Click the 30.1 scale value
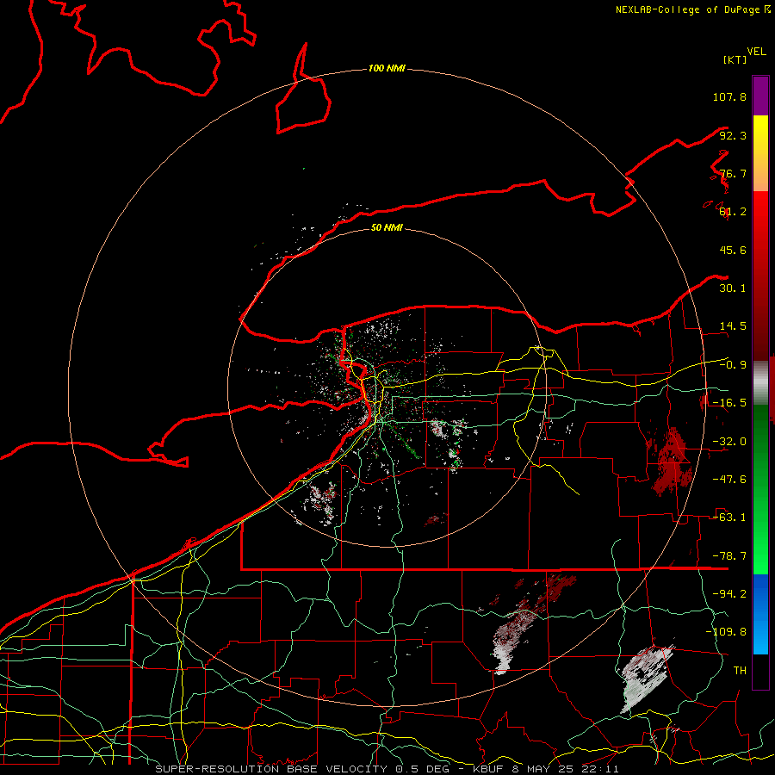Screen dimensions: 775x775 (x=733, y=288)
